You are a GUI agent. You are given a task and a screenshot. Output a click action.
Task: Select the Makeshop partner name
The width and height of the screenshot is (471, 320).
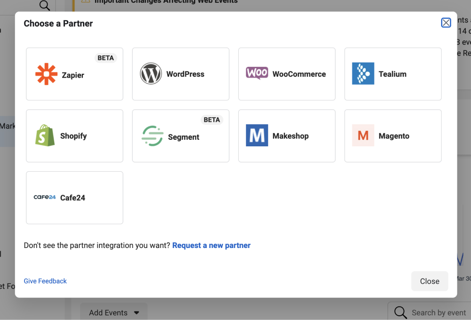(291, 136)
